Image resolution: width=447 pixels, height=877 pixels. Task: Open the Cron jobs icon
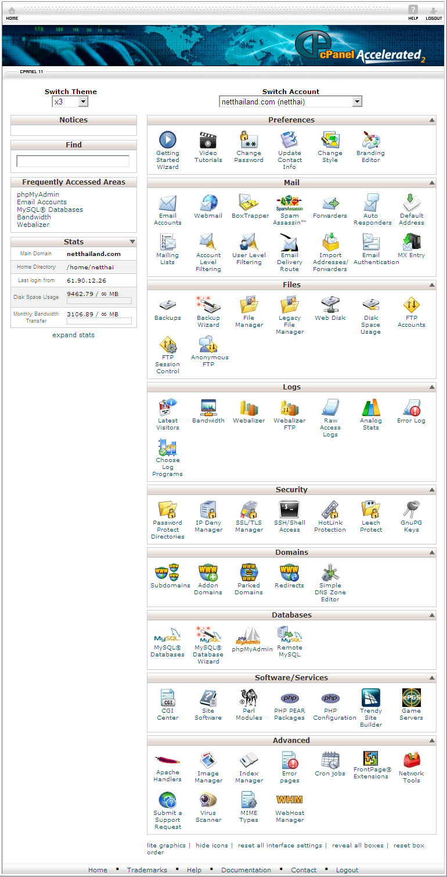click(x=330, y=760)
